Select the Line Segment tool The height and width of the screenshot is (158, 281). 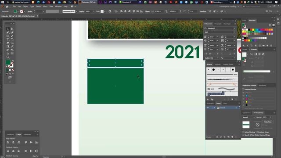12,36
